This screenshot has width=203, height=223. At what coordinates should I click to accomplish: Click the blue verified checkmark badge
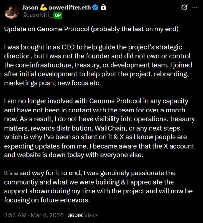[95, 8]
